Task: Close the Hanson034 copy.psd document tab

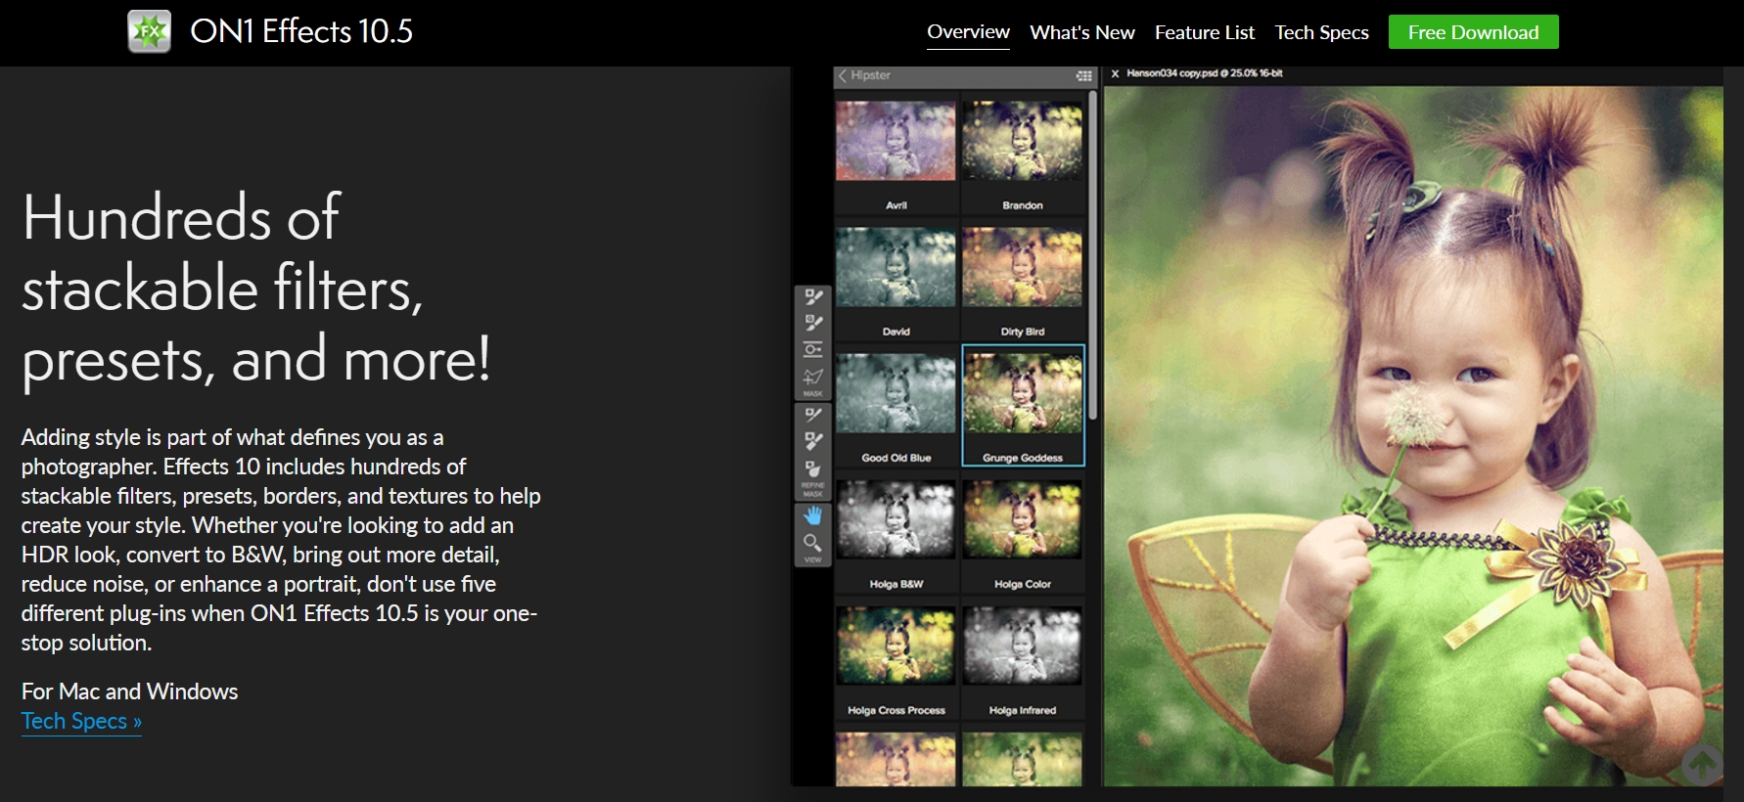Action: coord(1115,73)
